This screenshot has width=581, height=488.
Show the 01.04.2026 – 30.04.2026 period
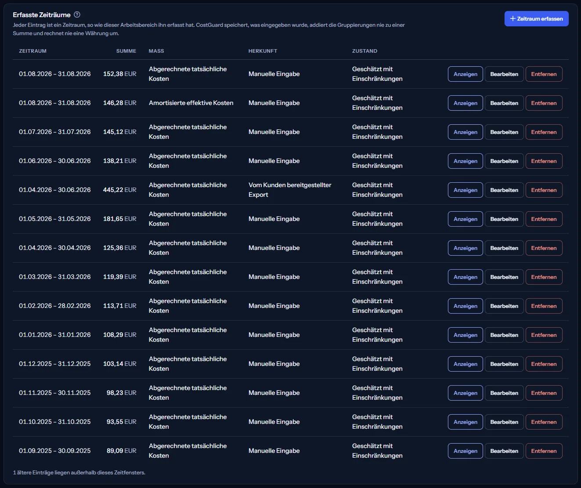466,248
